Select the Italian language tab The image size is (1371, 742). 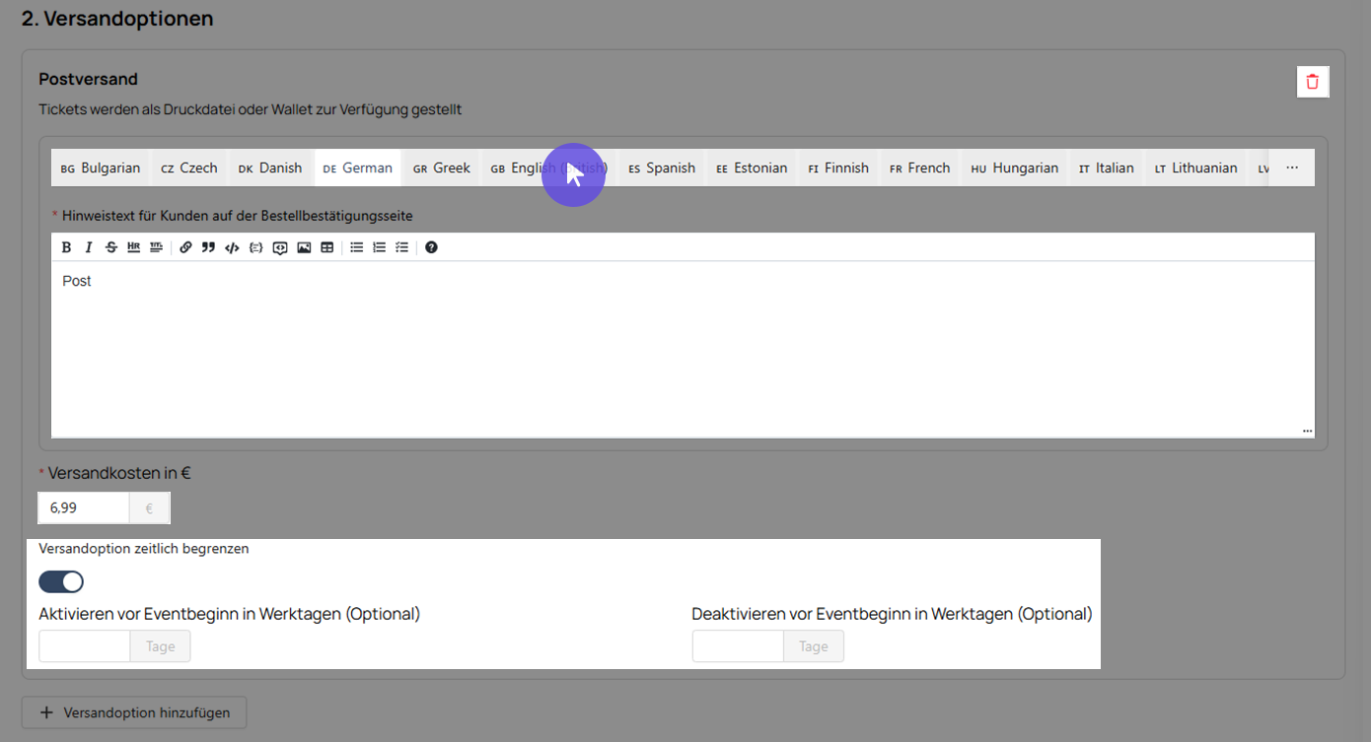[x=1107, y=168]
